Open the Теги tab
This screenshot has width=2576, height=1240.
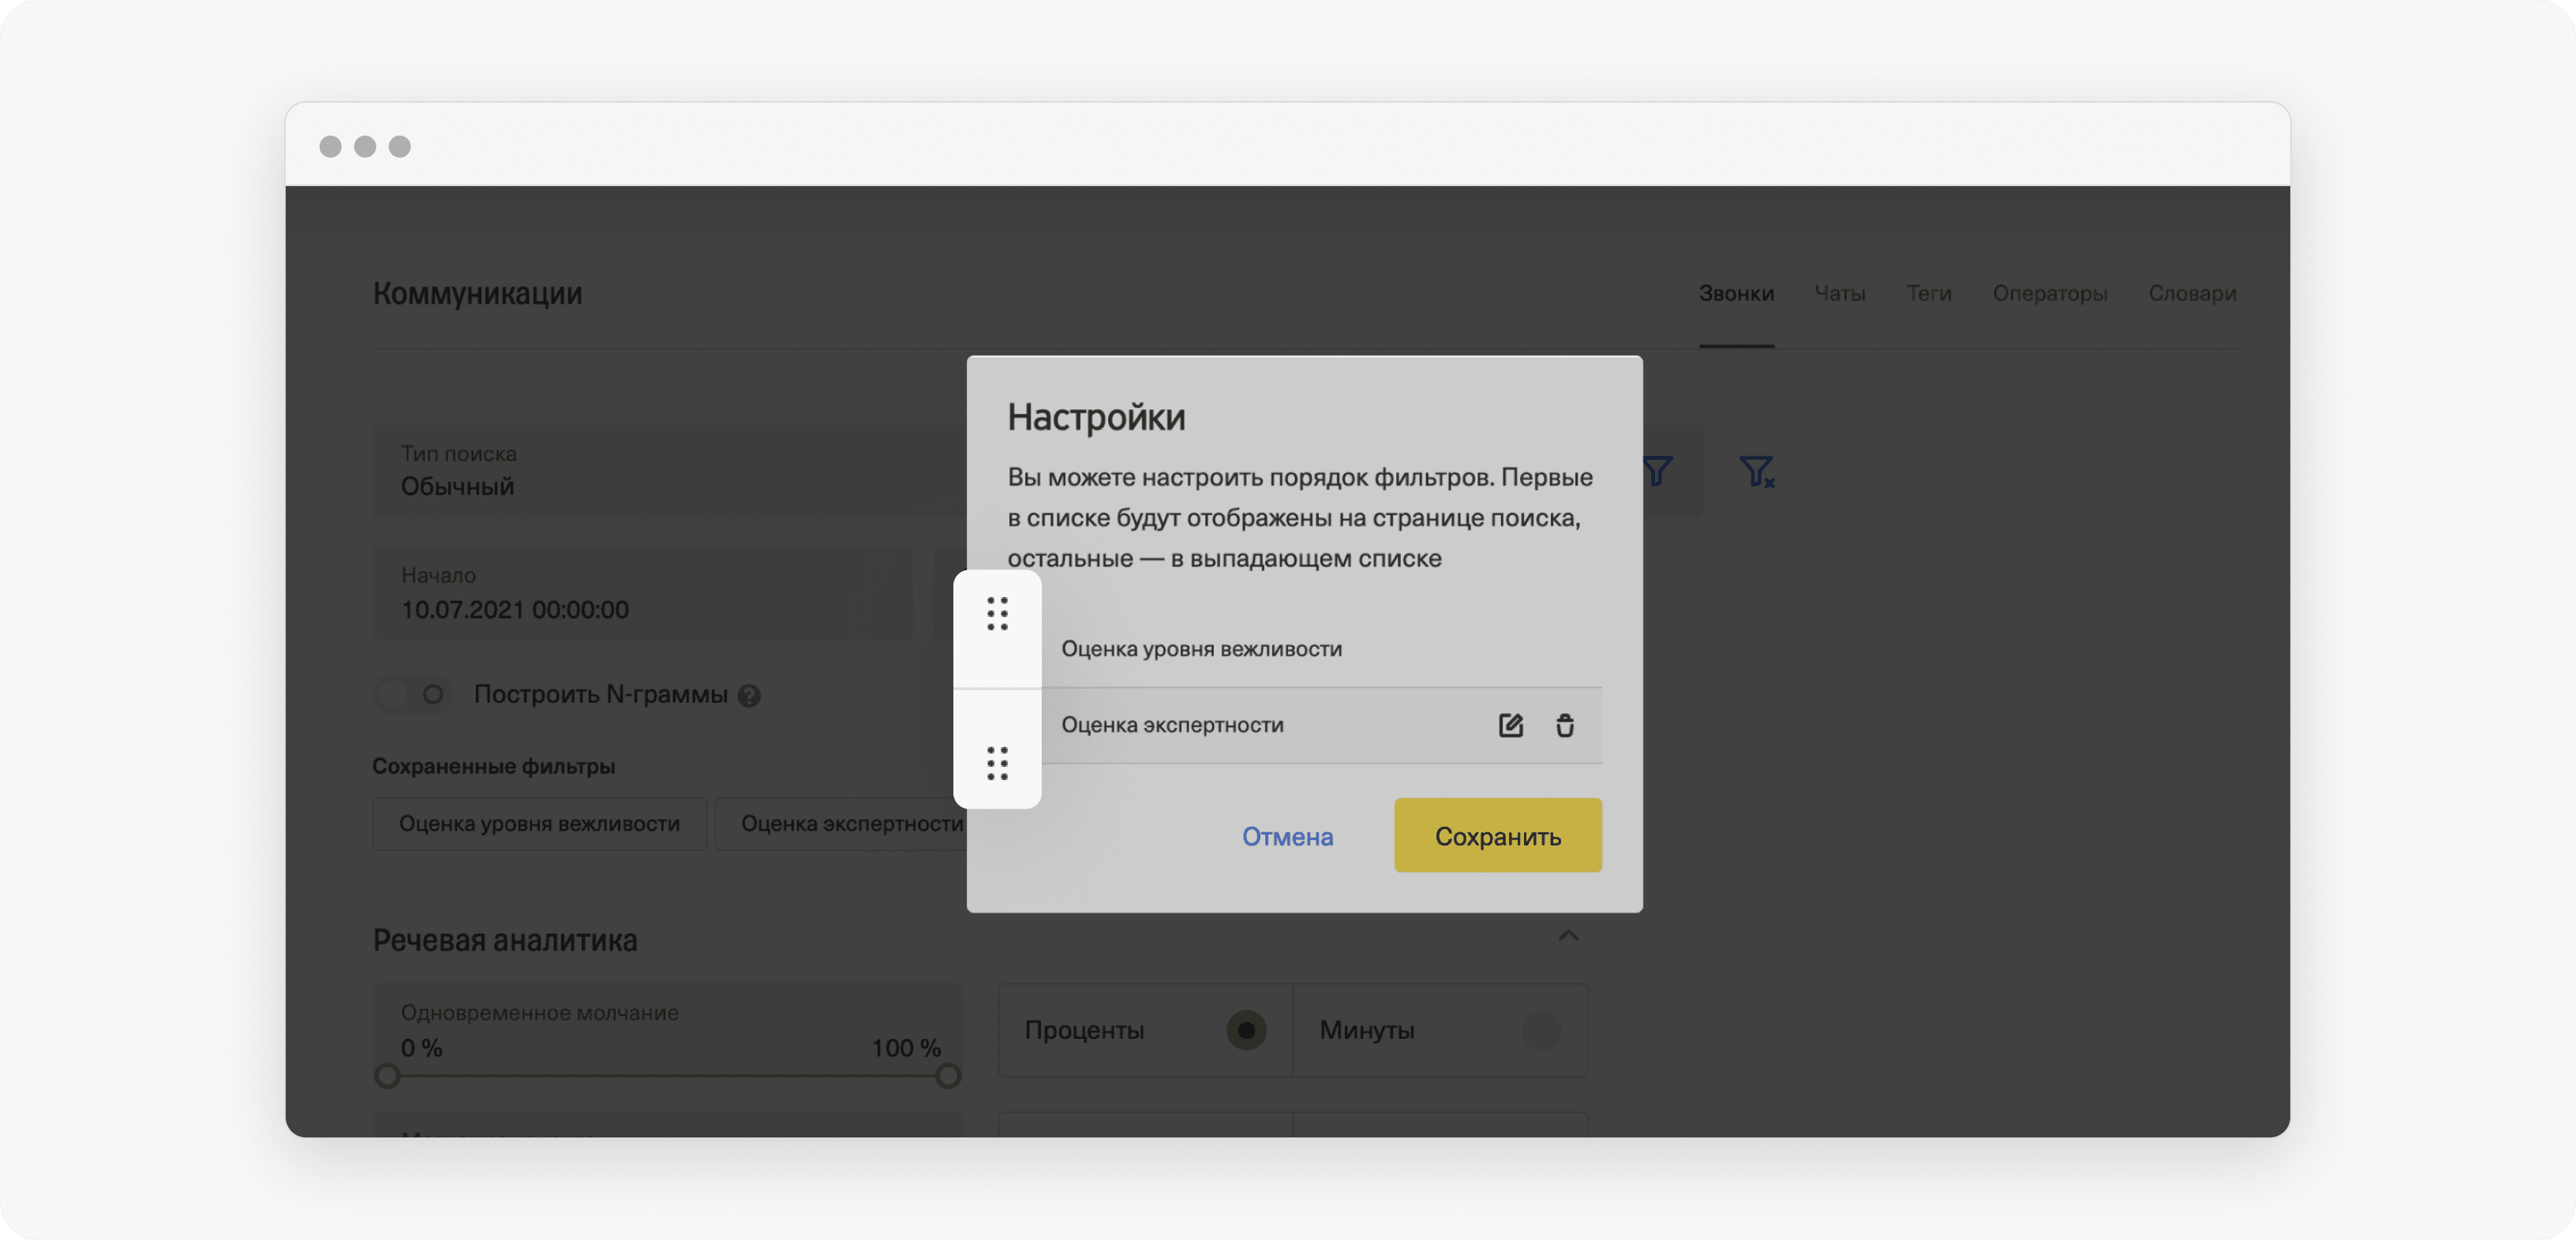1928,293
